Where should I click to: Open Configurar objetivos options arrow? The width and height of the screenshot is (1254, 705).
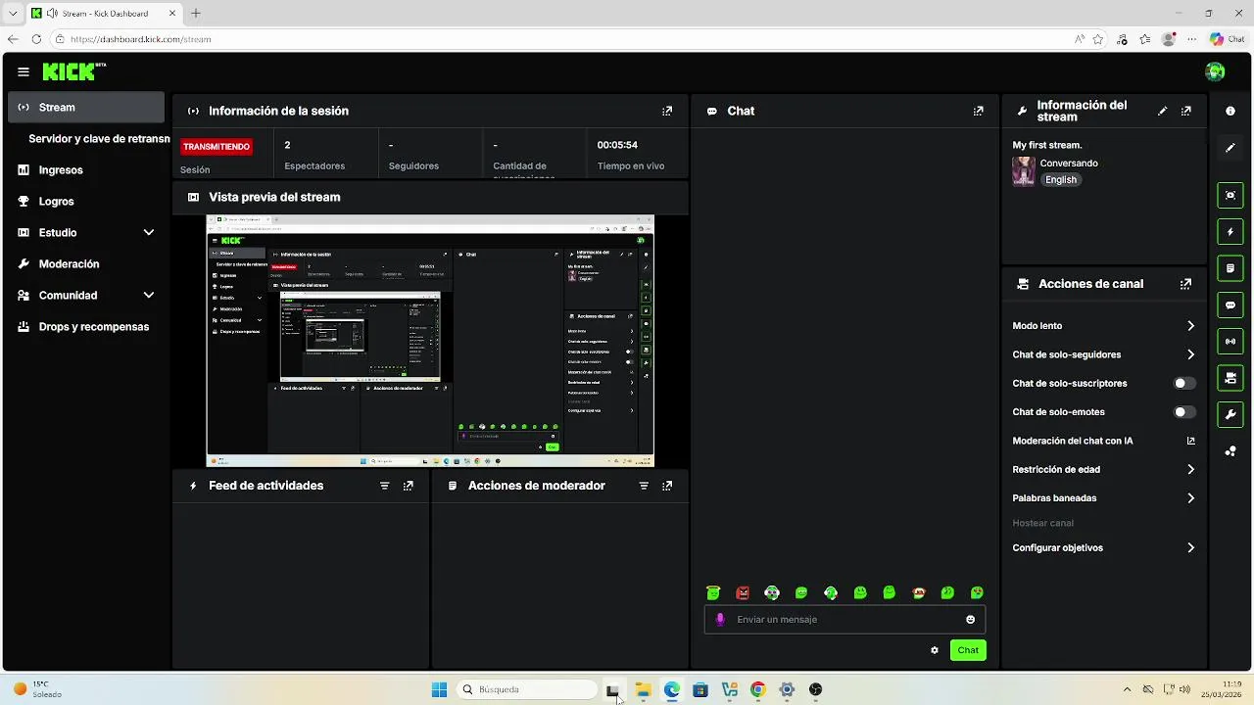pyautogui.click(x=1190, y=548)
